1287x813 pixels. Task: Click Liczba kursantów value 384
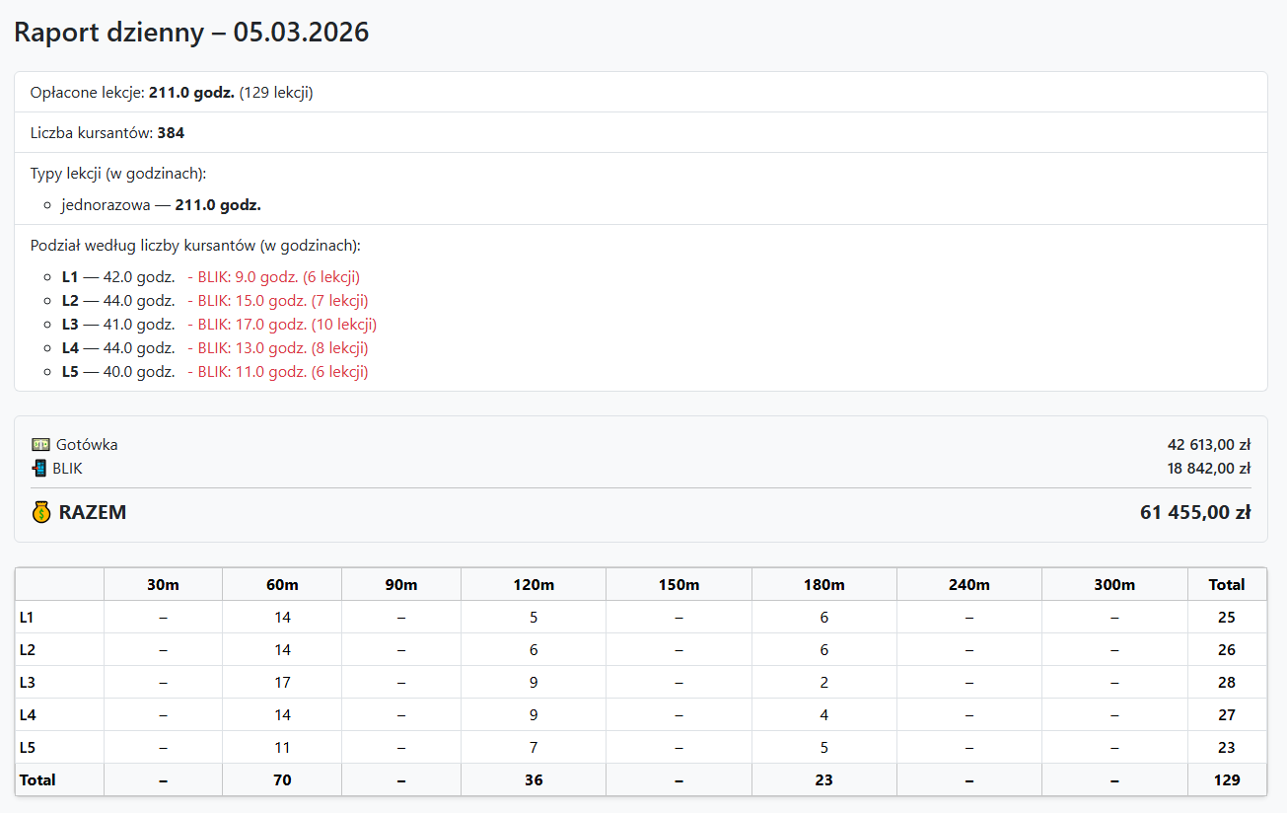point(171,133)
